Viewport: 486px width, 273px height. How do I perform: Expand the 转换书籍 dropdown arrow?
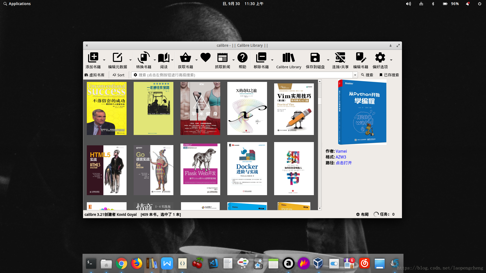(x=155, y=60)
